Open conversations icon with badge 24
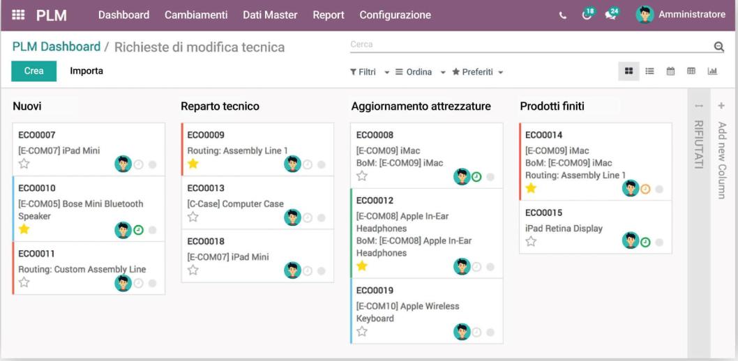Image resolution: width=738 pixels, height=361 pixels. tap(611, 15)
